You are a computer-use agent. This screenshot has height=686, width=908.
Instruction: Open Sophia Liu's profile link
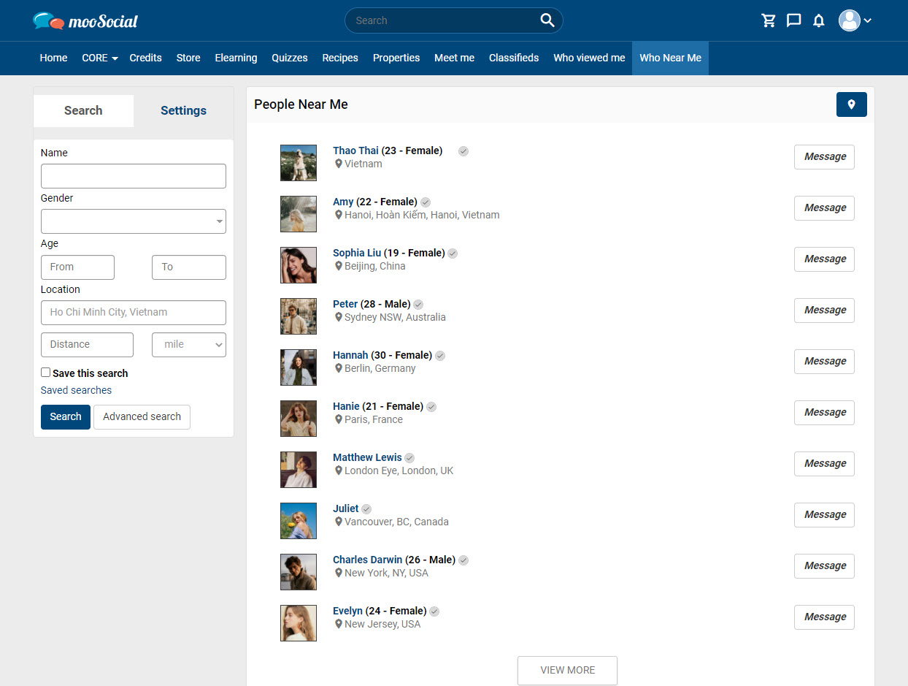coord(357,253)
